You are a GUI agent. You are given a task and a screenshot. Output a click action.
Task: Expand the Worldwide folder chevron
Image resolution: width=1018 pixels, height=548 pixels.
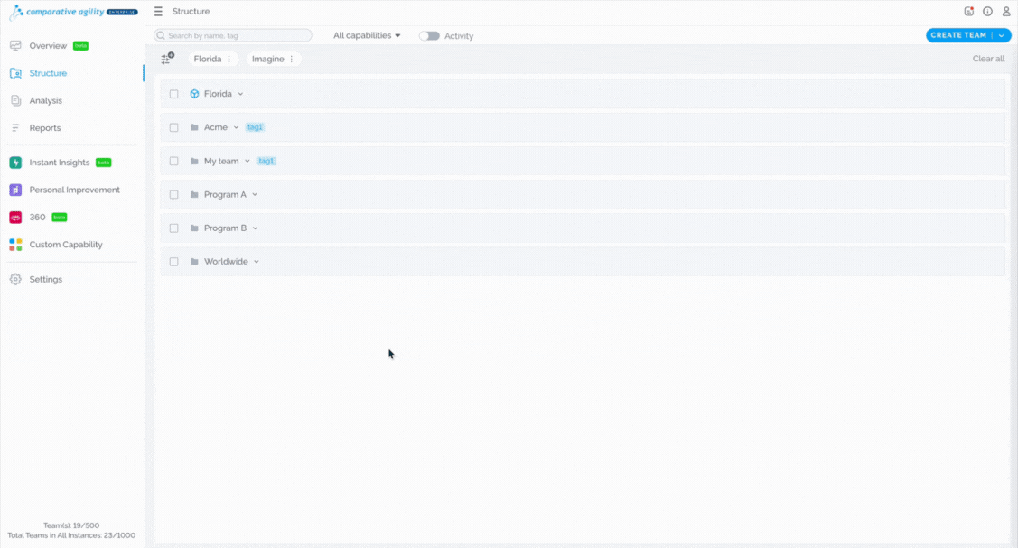click(x=257, y=262)
